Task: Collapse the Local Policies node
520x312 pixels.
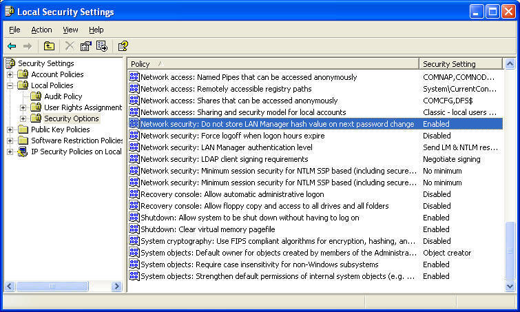Action: tap(10, 85)
